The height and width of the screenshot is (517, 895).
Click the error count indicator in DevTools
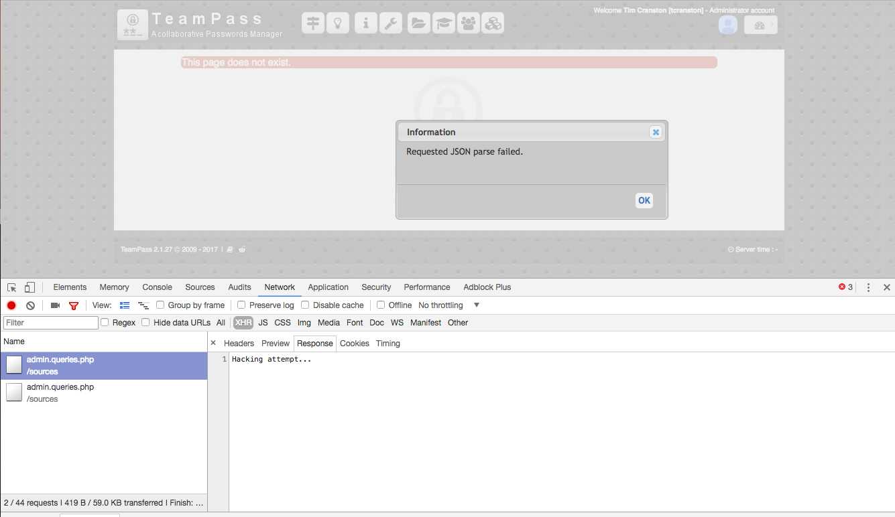(846, 287)
